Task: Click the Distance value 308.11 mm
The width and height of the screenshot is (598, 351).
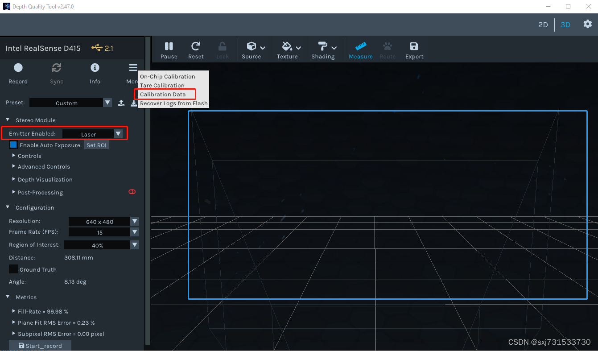Action: (x=79, y=257)
